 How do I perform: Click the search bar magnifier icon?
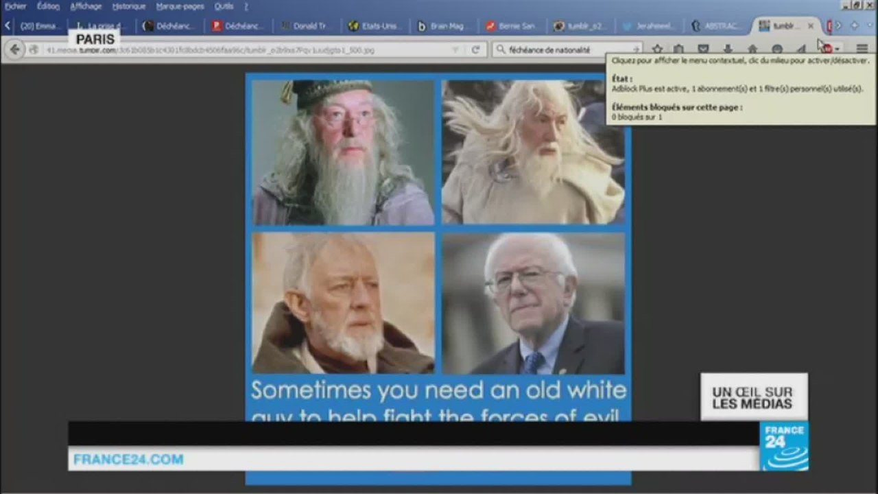coord(501,49)
